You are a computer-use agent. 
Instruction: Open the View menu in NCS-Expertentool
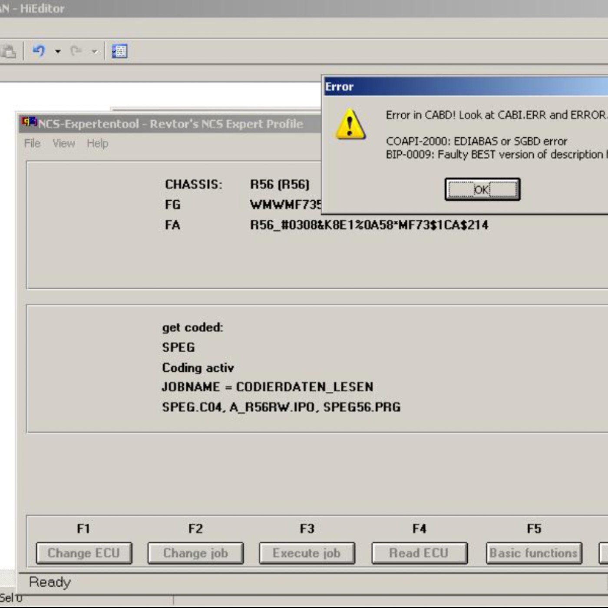click(64, 143)
